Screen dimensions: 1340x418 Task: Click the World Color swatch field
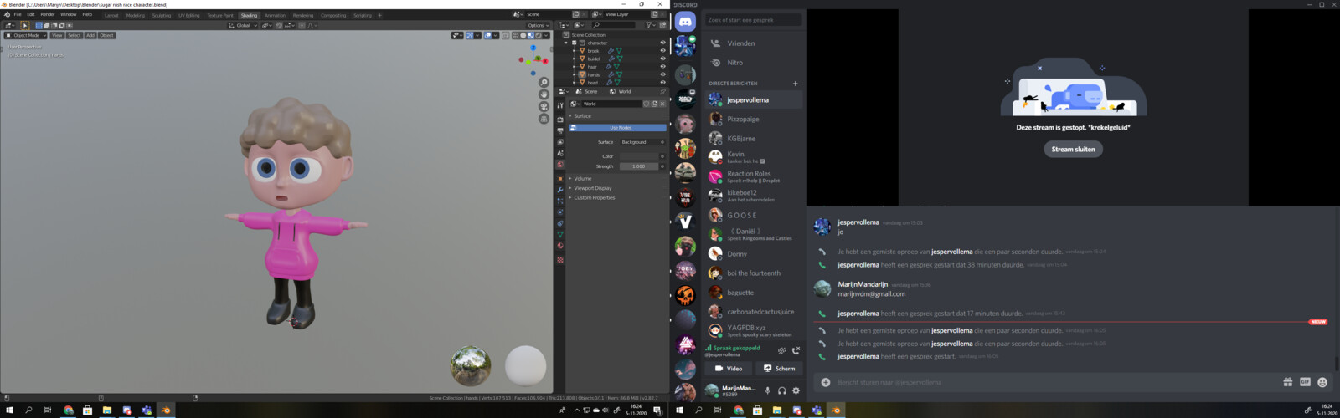pyautogui.click(x=638, y=156)
